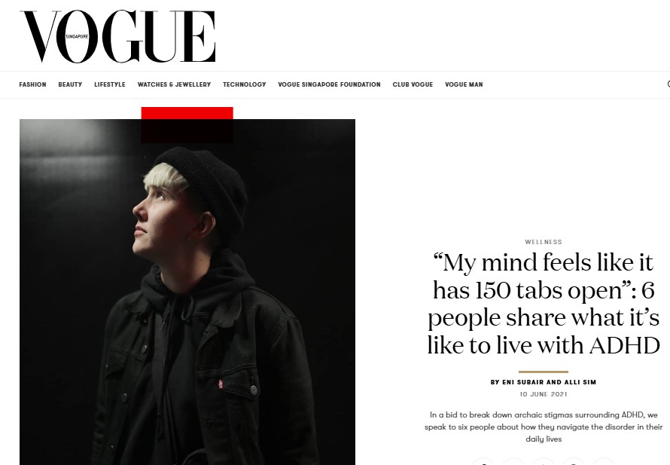Select the Technology nav item
670x465 pixels.
coord(245,84)
